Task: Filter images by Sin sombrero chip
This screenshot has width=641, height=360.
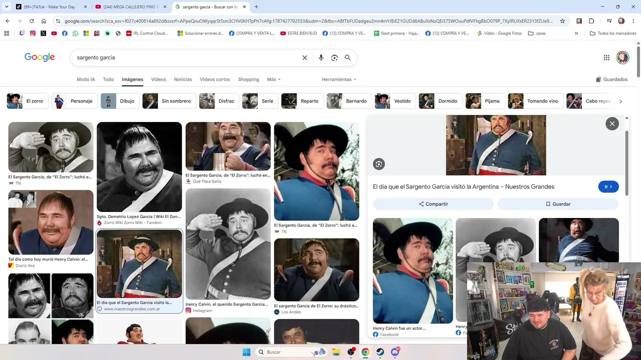Action: pos(169,101)
